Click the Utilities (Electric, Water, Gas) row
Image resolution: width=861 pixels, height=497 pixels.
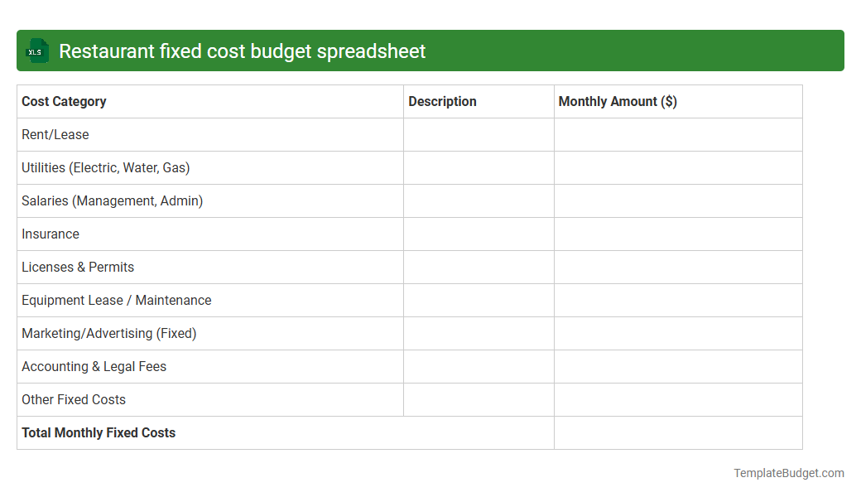point(106,167)
